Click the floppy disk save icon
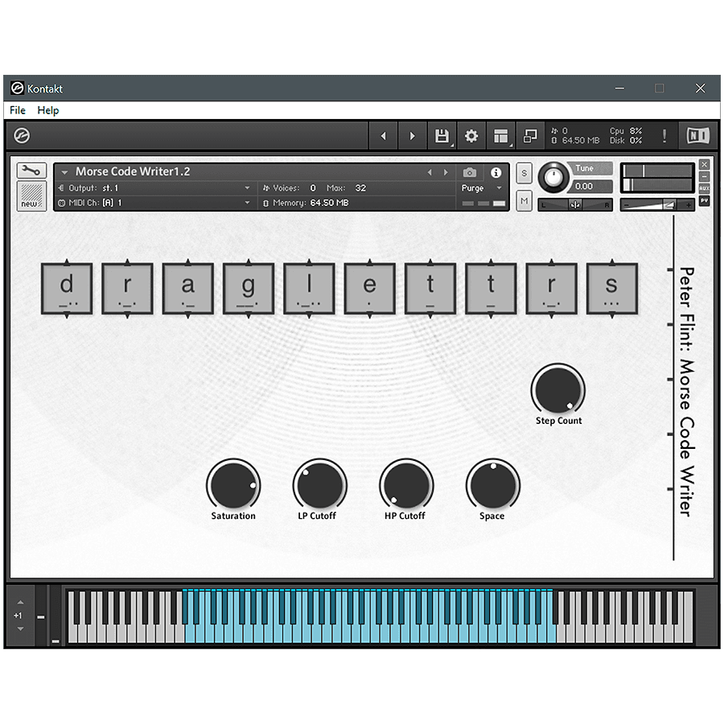Image resolution: width=724 pixels, height=724 pixels. [442, 136]
